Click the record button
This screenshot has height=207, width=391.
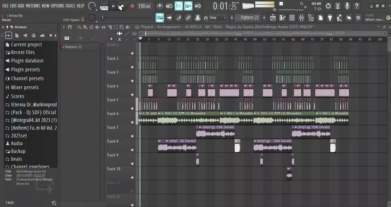[132, 6]
